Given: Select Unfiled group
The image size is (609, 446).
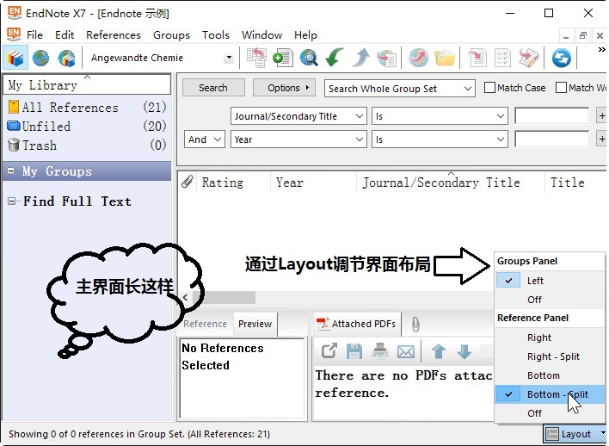Looking at the screenshot, I should click(x=87, y=126).
